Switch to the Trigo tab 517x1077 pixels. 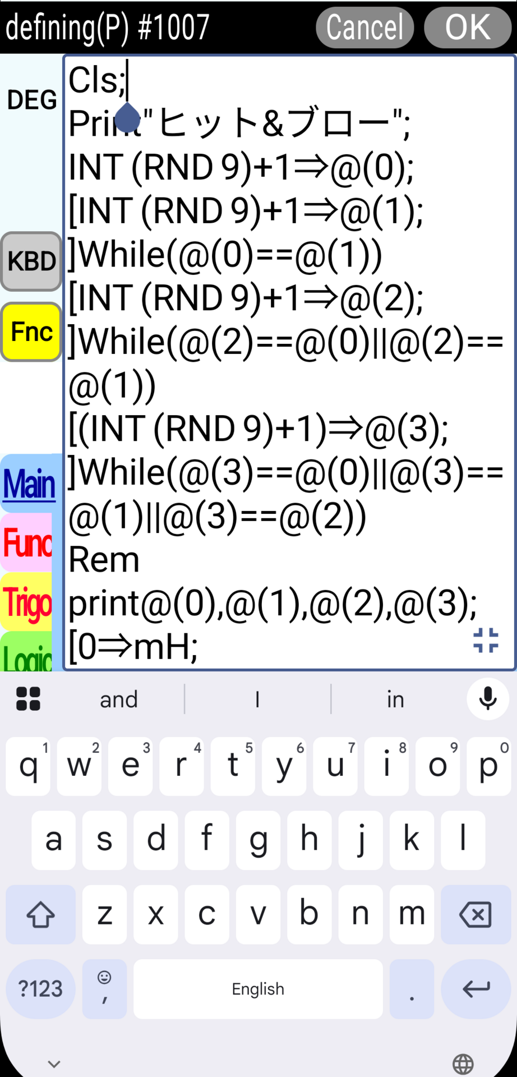(28, 602)
